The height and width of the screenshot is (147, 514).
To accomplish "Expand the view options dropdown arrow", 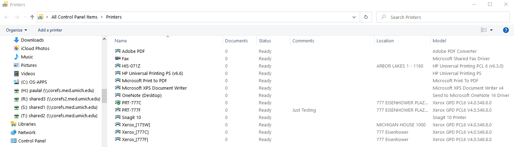I will [x=491, y=30].
